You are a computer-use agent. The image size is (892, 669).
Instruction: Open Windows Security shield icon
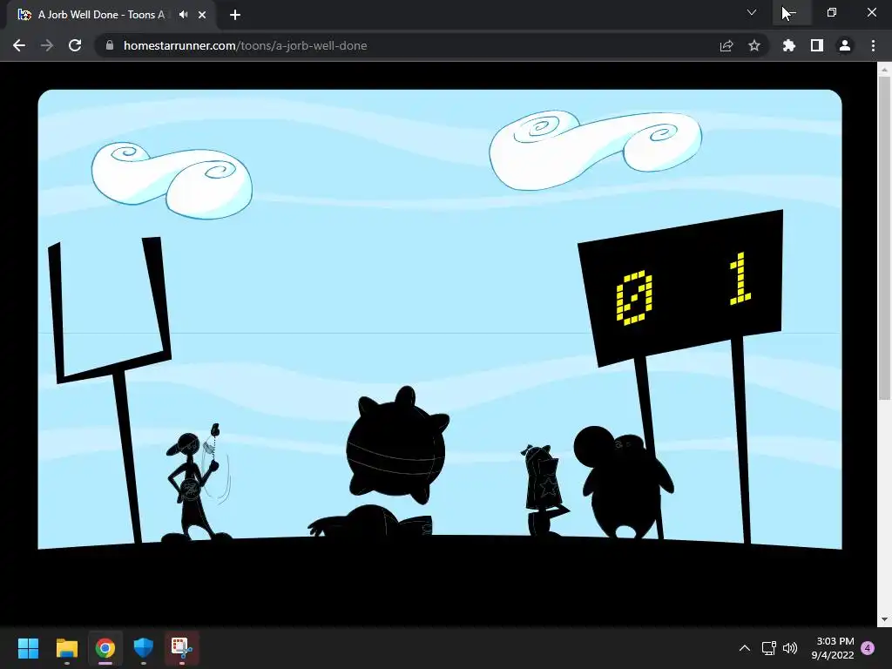[144, 648]
